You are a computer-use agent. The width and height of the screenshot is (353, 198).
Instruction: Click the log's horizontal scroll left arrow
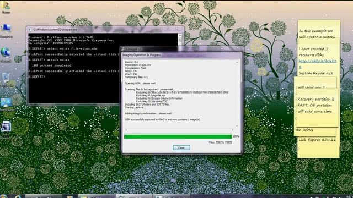click(126, 130)
